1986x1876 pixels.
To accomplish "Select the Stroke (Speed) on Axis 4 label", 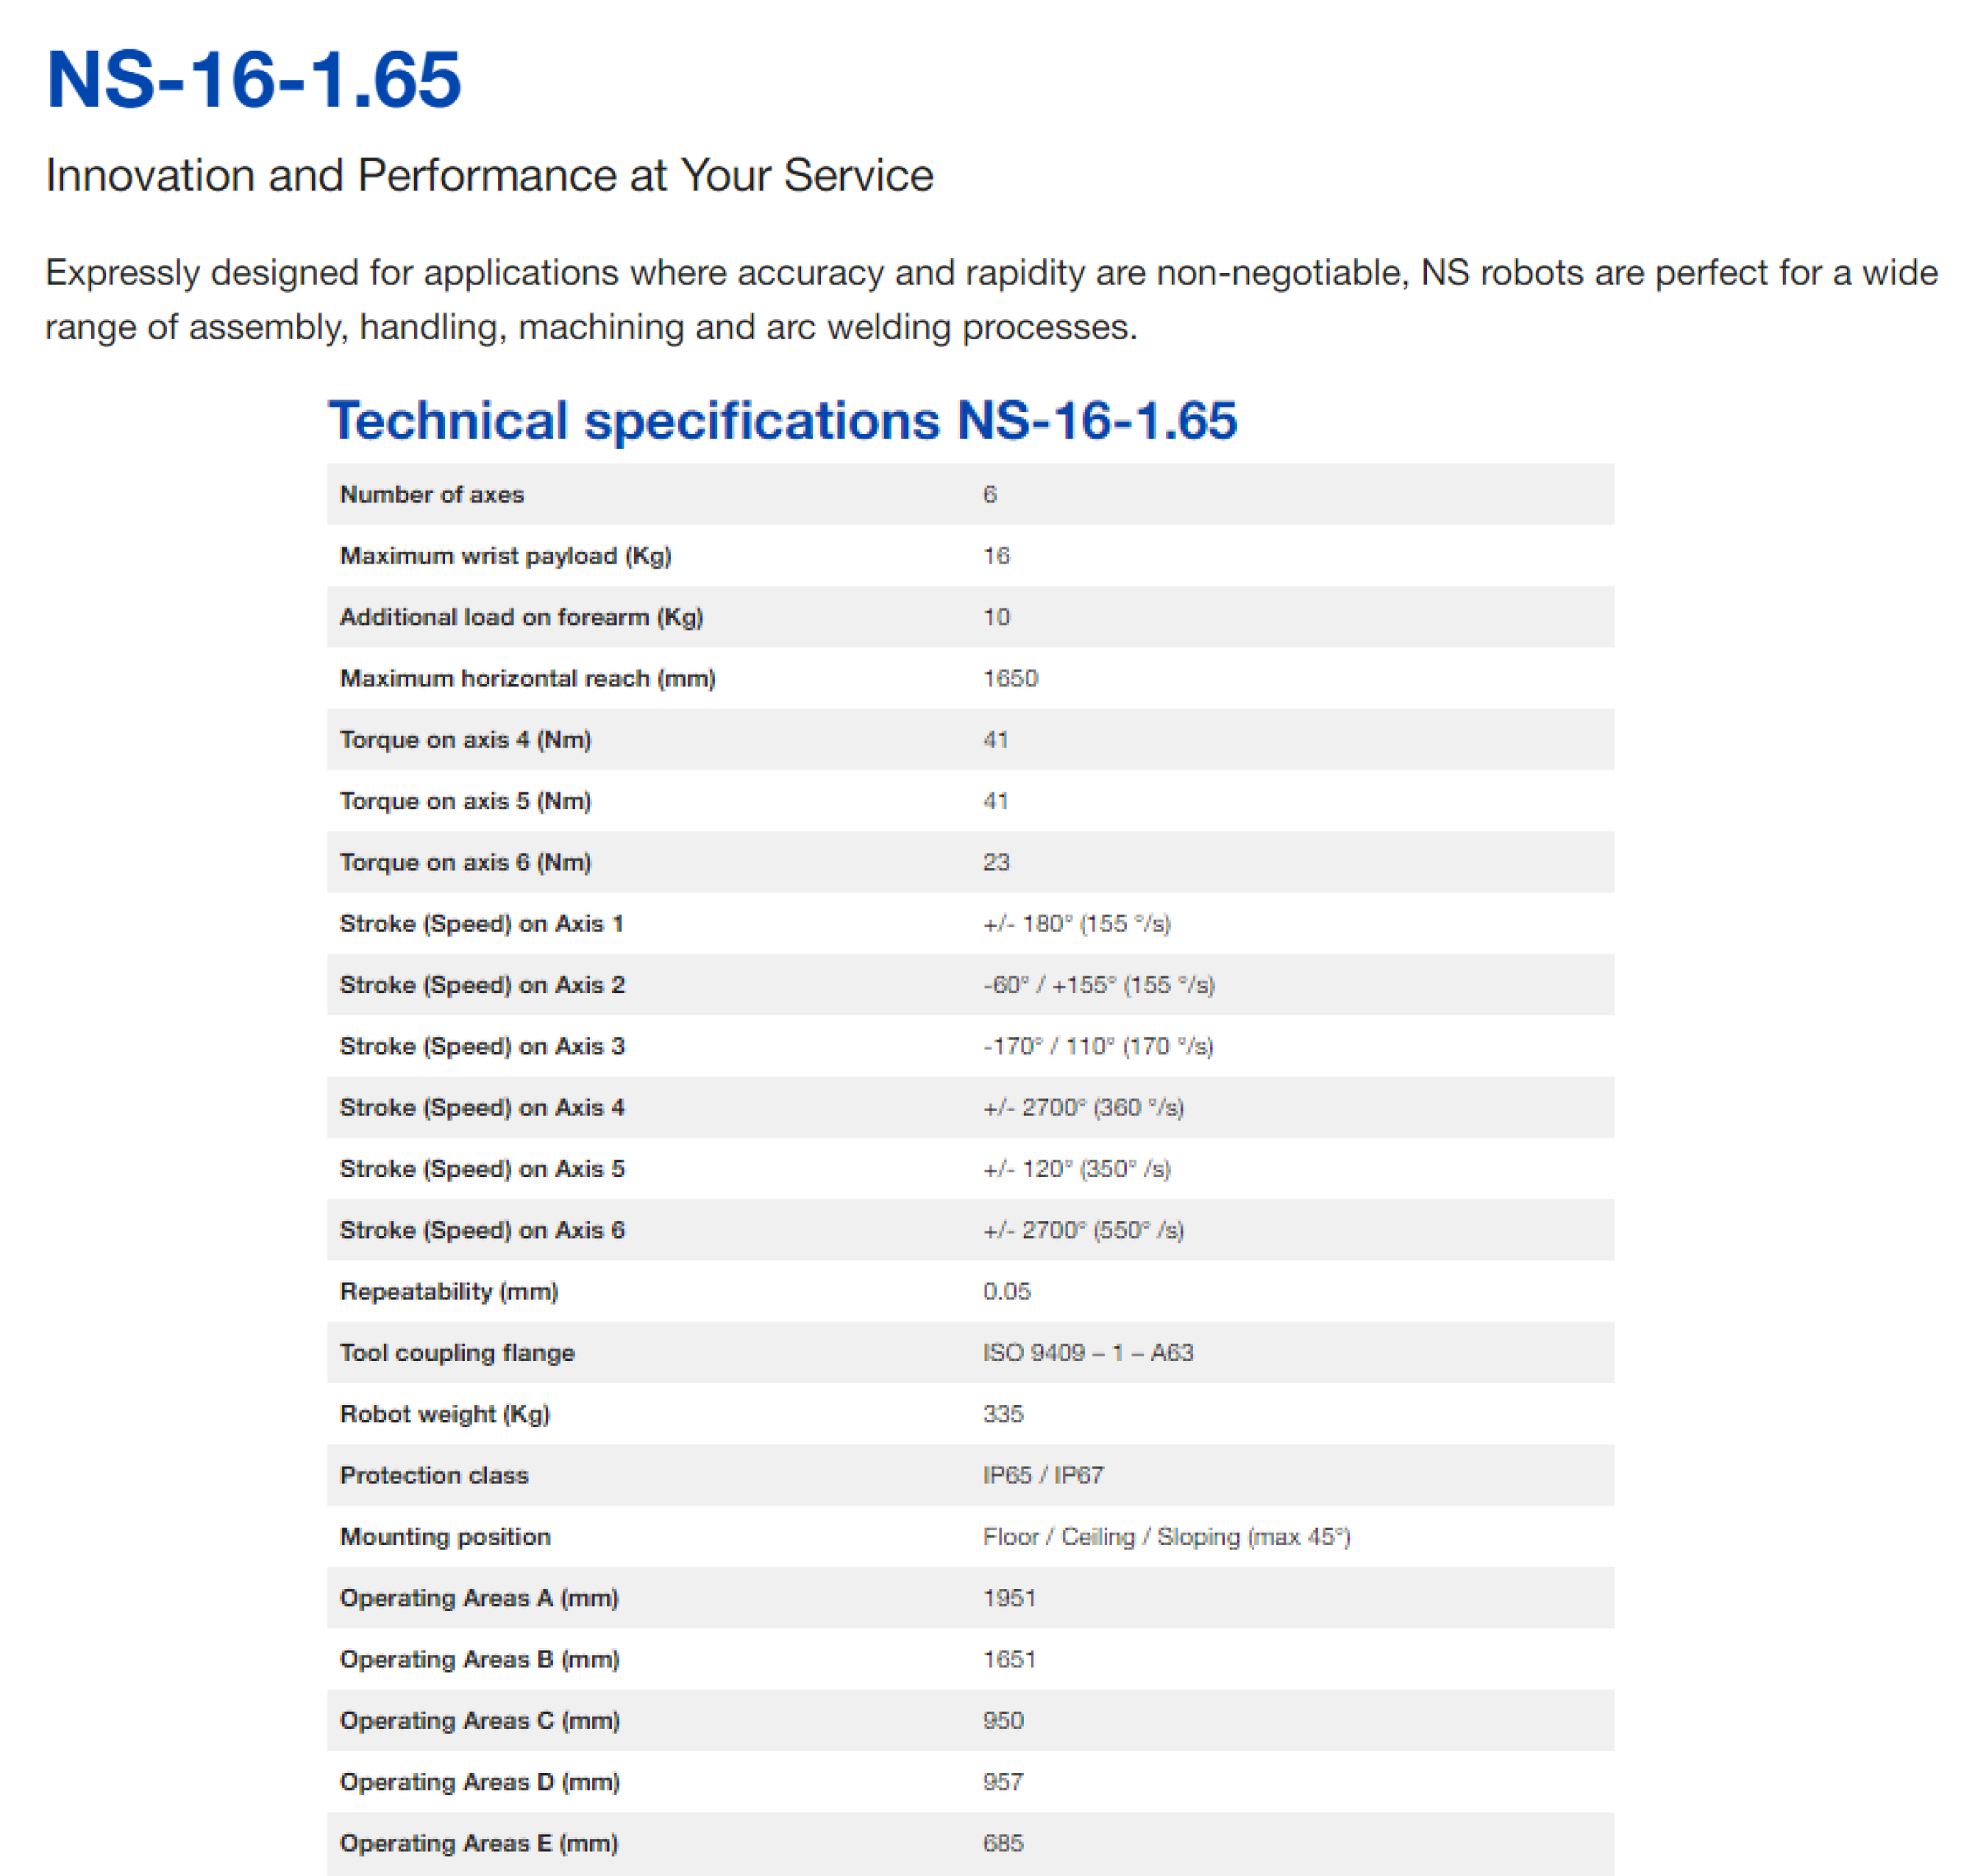I will coord(481,1108).
